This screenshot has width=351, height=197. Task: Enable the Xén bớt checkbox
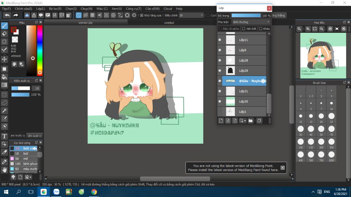[x=244, y=29]
